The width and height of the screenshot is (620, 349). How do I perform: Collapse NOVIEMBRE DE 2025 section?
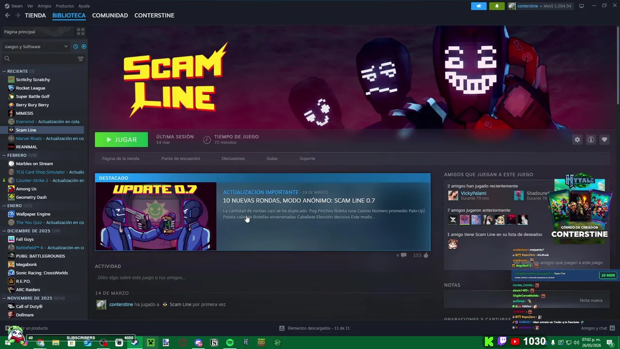[x=4, y=298]
